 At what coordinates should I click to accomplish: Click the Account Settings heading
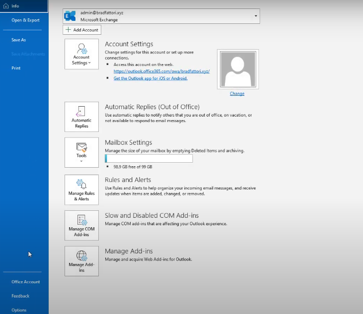(129, 44)
